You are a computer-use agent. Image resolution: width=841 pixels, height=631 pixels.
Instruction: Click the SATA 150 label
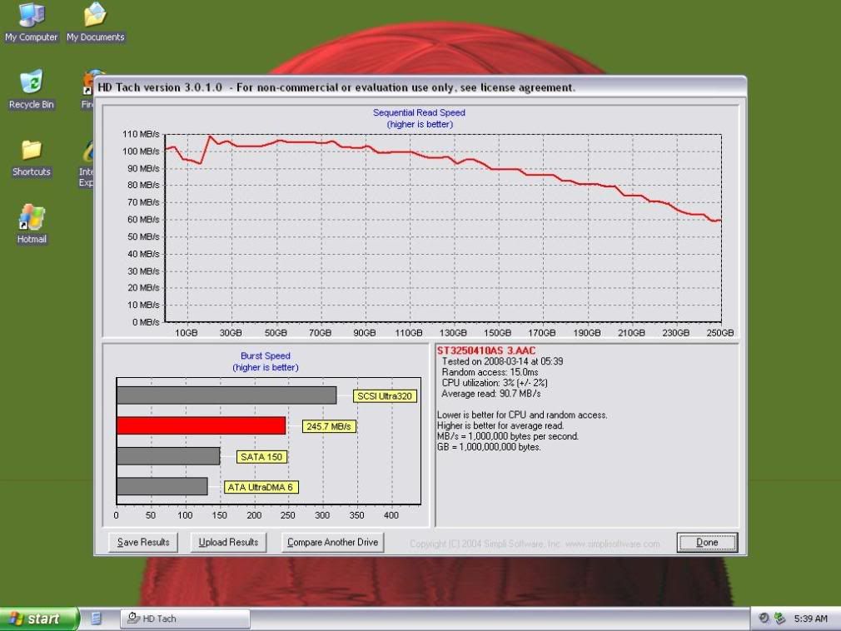261,457
